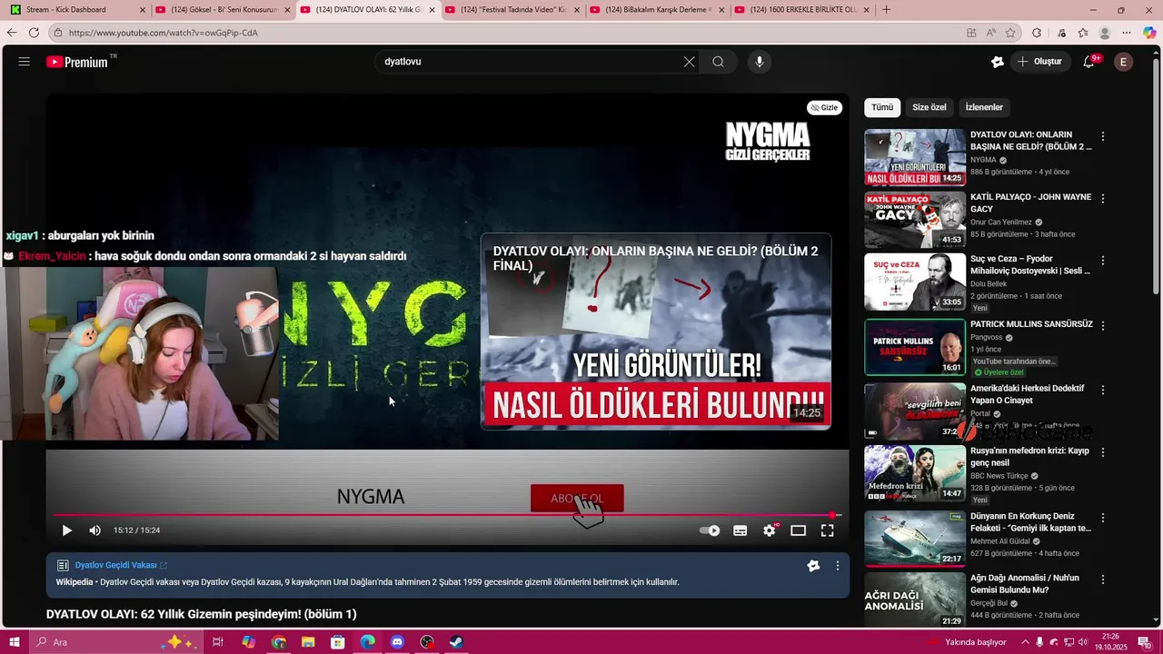Open the favorites list icon in toolbar

pos(1083,33)
